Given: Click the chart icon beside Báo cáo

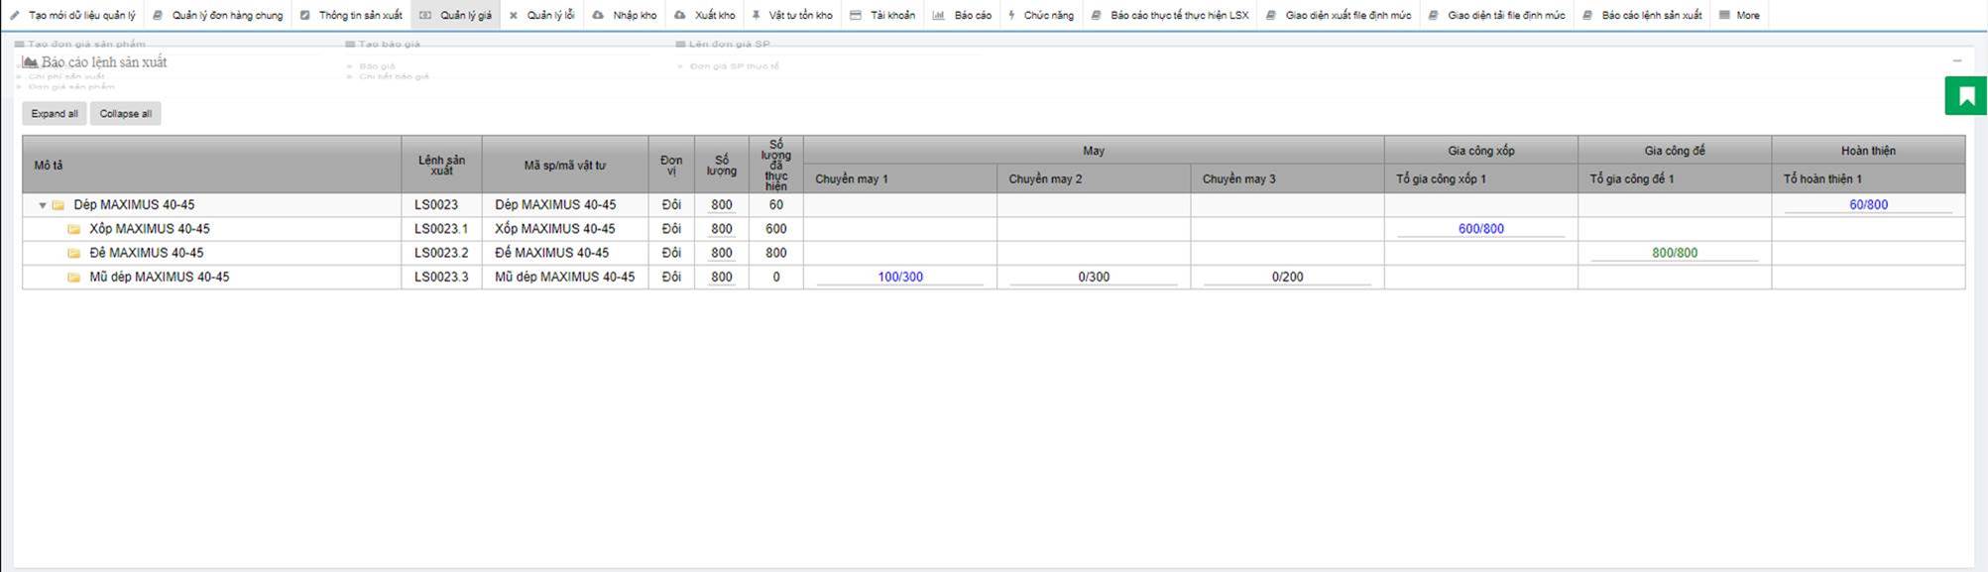Looking at the screenshot, I should tap(938, 16).
